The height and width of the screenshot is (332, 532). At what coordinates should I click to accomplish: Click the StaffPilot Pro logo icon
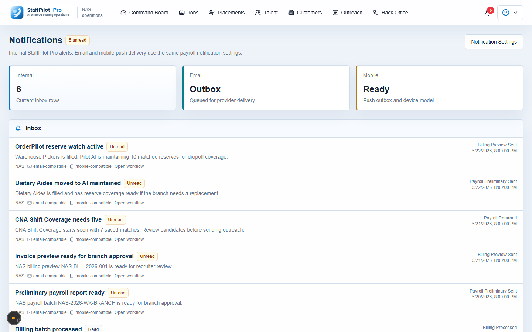17,13
